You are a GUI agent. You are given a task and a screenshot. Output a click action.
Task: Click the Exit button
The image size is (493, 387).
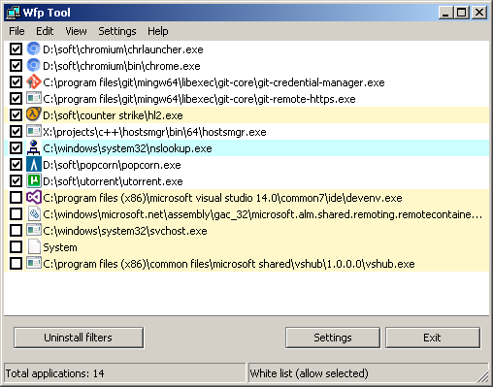pyautogui.click(x=432, y=338)
